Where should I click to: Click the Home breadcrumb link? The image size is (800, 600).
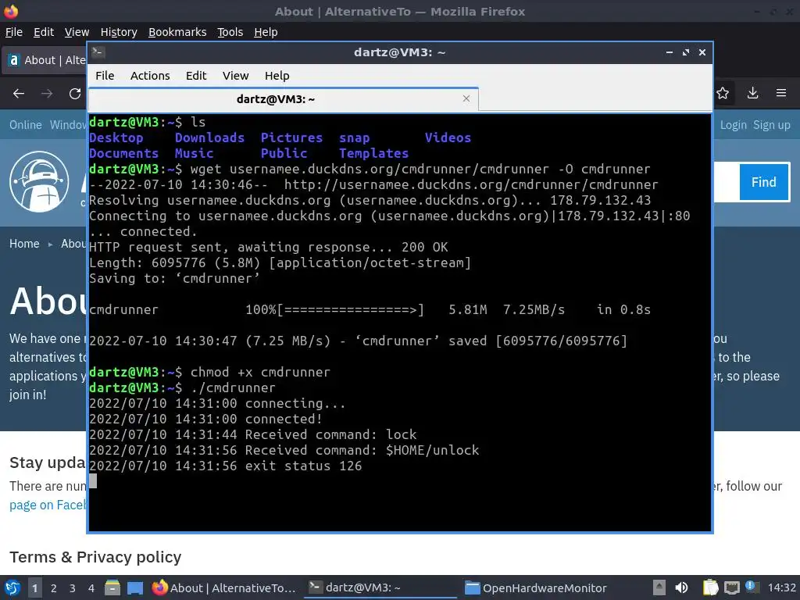24,244
